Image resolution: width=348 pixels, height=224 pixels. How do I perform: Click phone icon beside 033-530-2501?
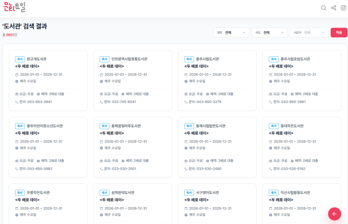101,169
